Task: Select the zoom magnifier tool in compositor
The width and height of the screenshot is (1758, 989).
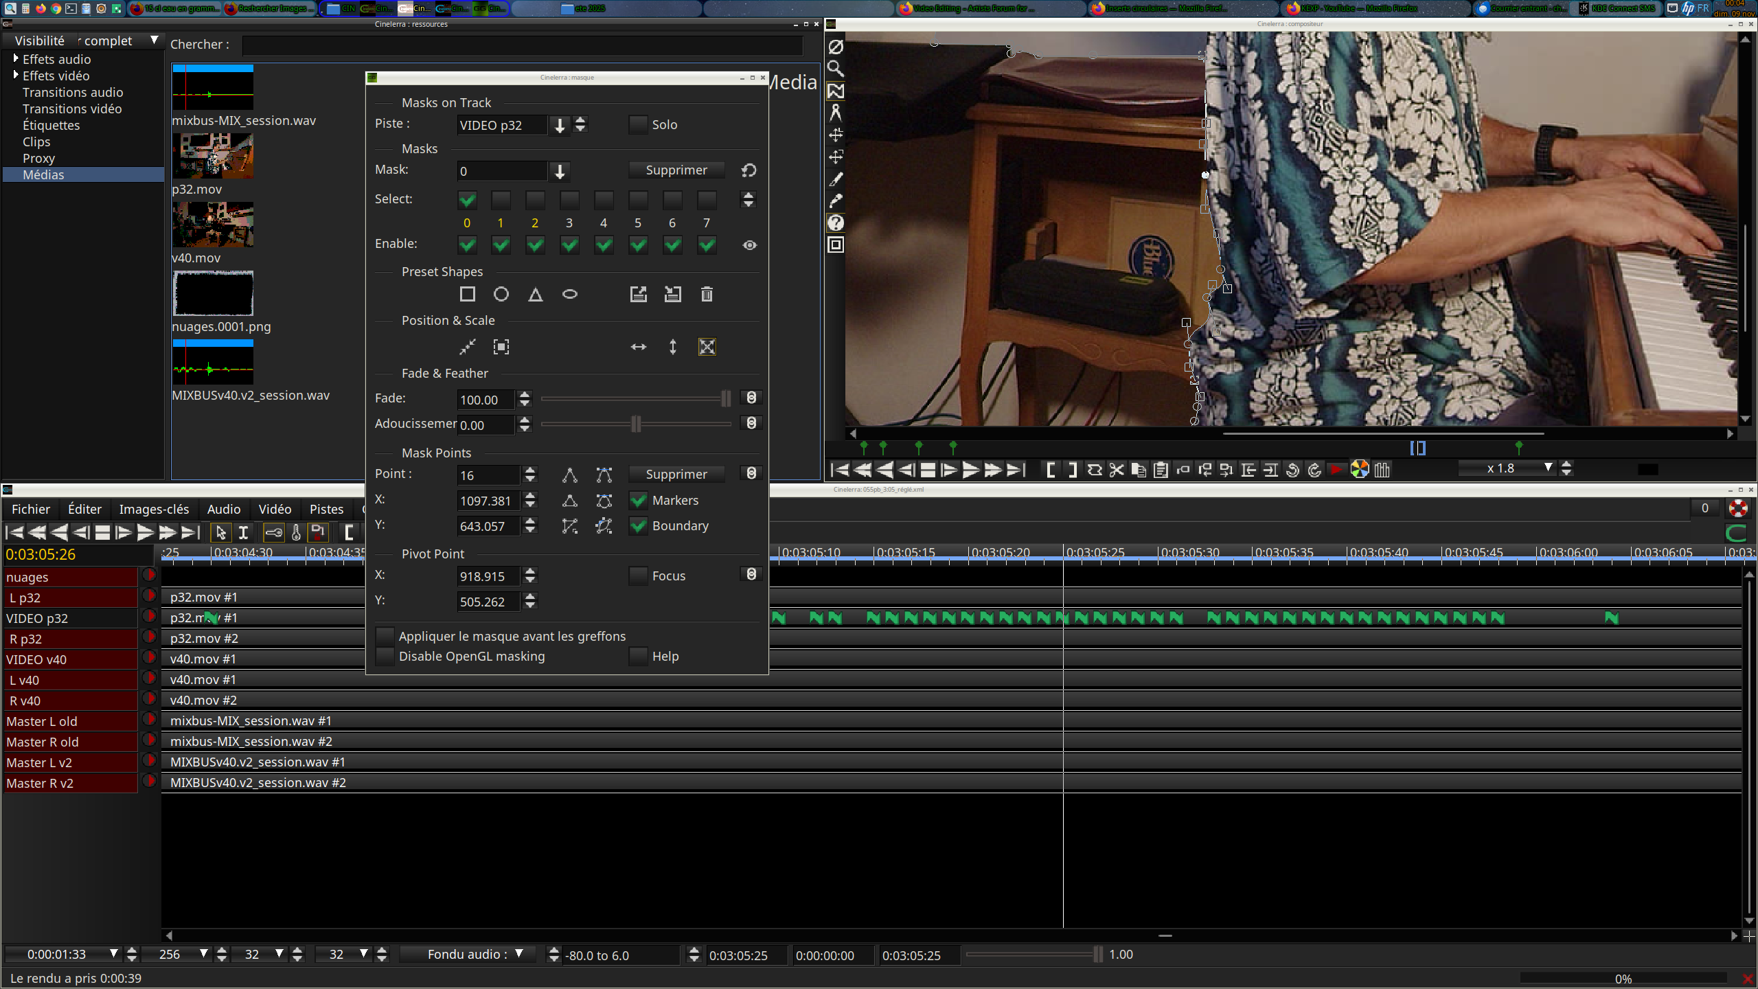Action: [836, 68]
